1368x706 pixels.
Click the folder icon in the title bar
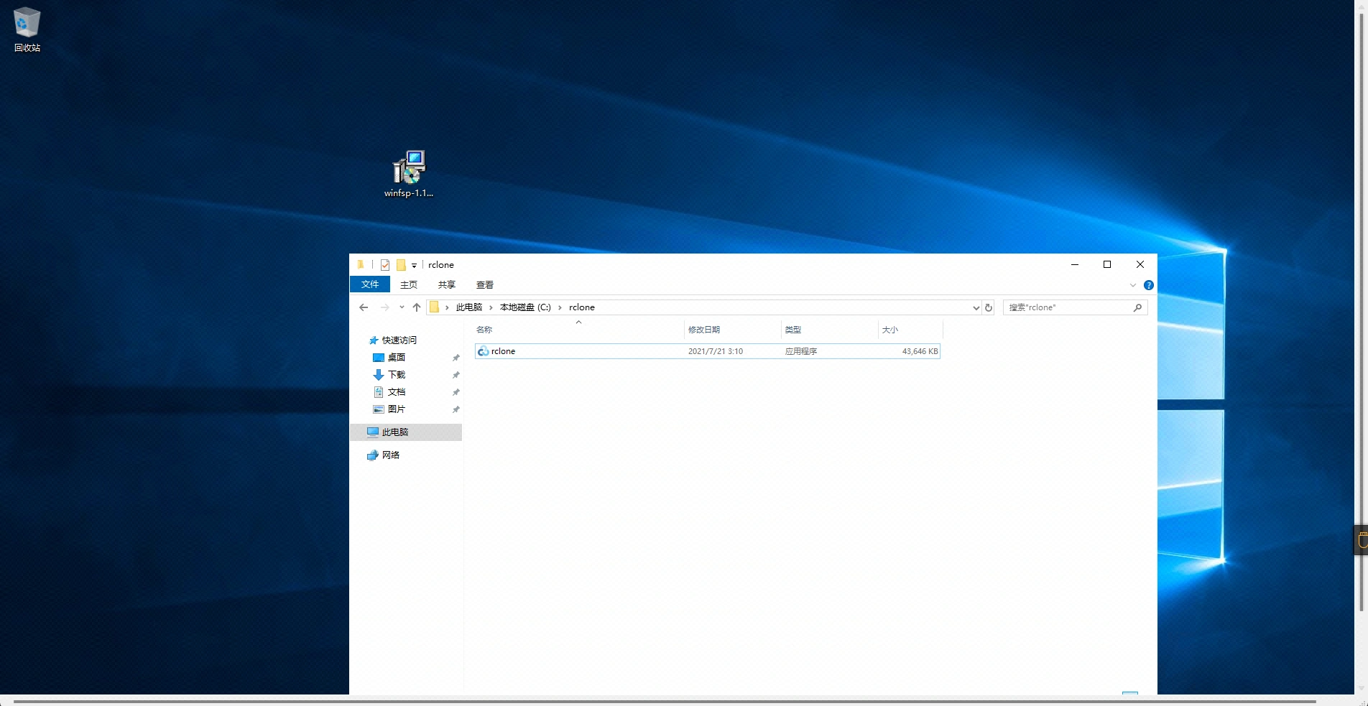[x=361, y=265]
